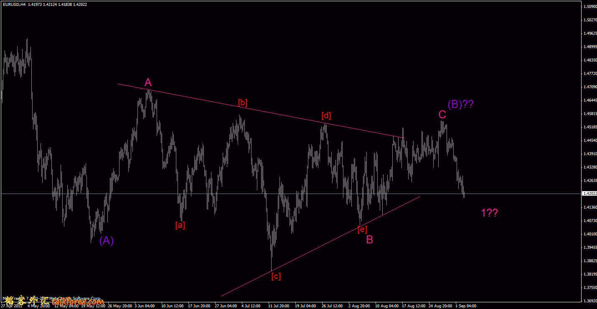Click the lower ascending pink trendline

(320, 246)
